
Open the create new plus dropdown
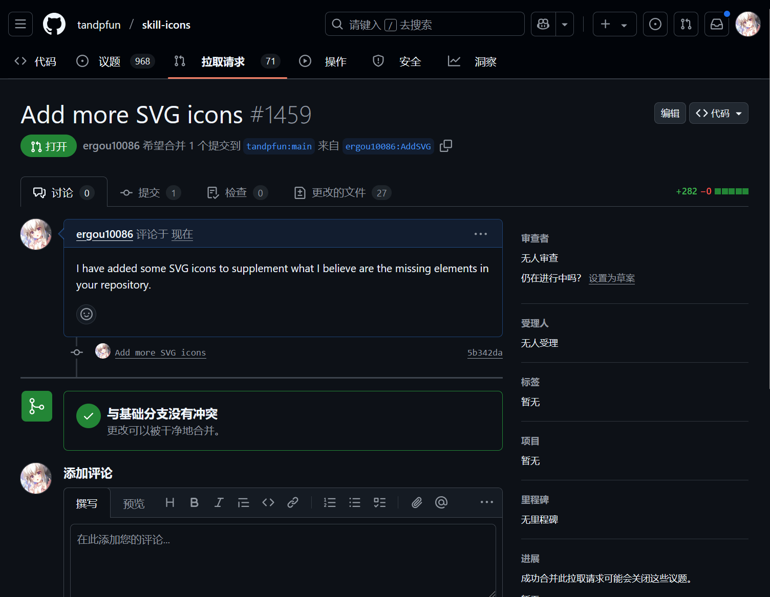point(614,24)
